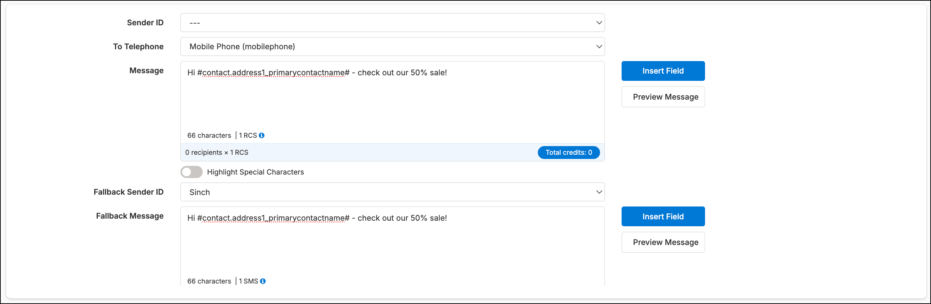Click the Fallback Message field label
931x304 pixels.
(129, 216)
